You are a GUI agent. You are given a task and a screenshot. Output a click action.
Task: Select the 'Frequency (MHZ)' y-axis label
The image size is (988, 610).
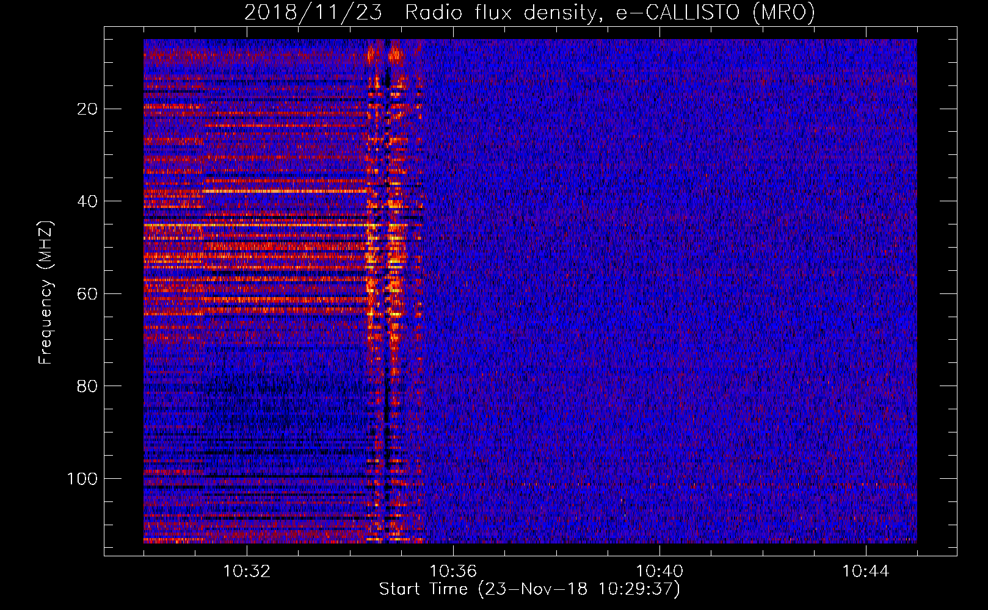pyautogui.click(x=46, y=293)
